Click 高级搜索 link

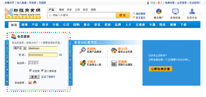point(141,14)
